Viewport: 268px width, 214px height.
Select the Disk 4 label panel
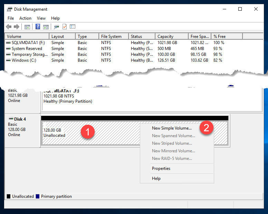coord(22,131)
